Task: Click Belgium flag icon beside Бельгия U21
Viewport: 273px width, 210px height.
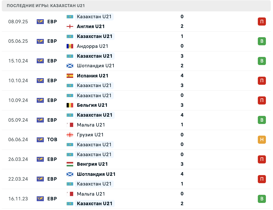Action: 70,105
